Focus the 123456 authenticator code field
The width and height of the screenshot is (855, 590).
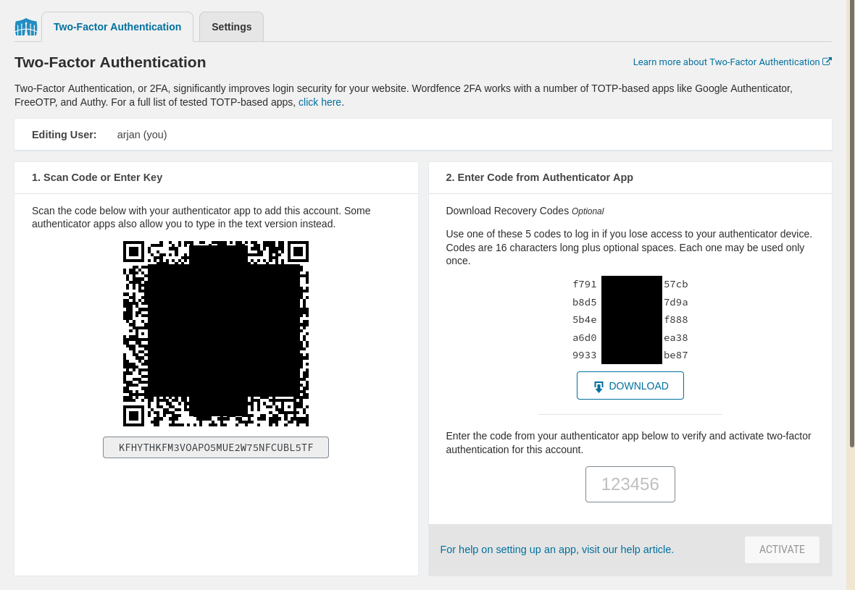(x=630, y=484)
